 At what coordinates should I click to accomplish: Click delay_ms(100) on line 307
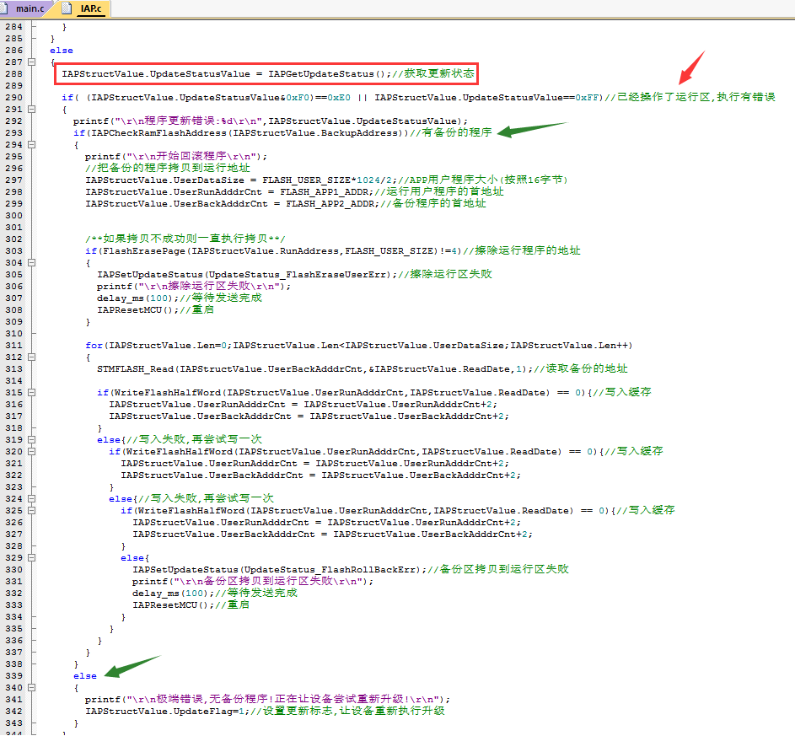pos(134,298)
